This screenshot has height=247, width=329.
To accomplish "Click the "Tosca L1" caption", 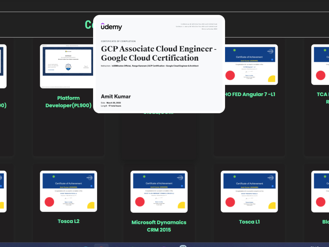I will click(249, 222).
